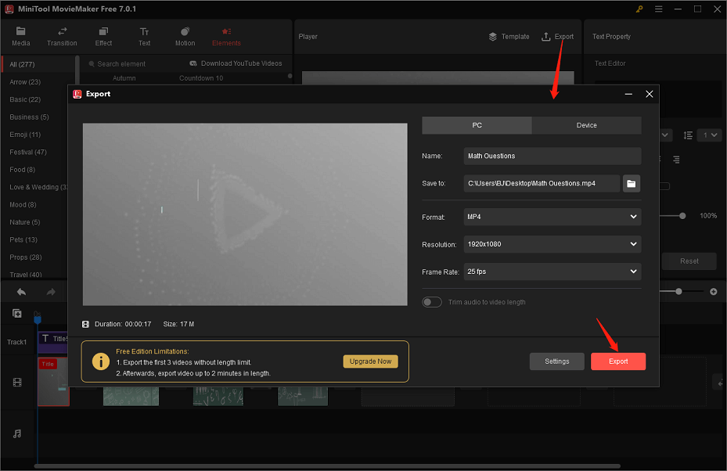Click the zoom in plus icon on timeline
This screenshot has height=471, width=727.
(x=714, y=292)
